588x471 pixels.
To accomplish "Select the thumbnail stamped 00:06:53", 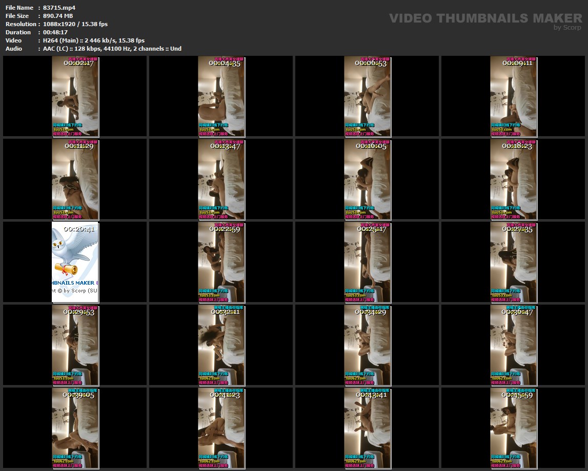I will coord(367,97).
